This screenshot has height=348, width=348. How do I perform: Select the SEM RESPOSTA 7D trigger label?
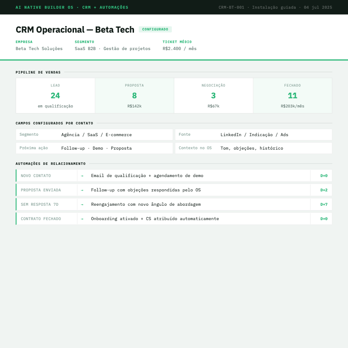click(40, 204)
